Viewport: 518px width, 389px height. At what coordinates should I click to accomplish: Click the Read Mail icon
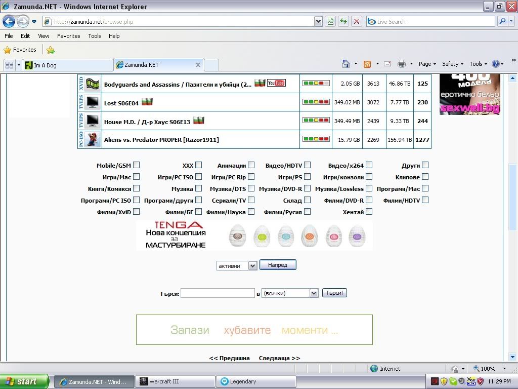[387, 64]
